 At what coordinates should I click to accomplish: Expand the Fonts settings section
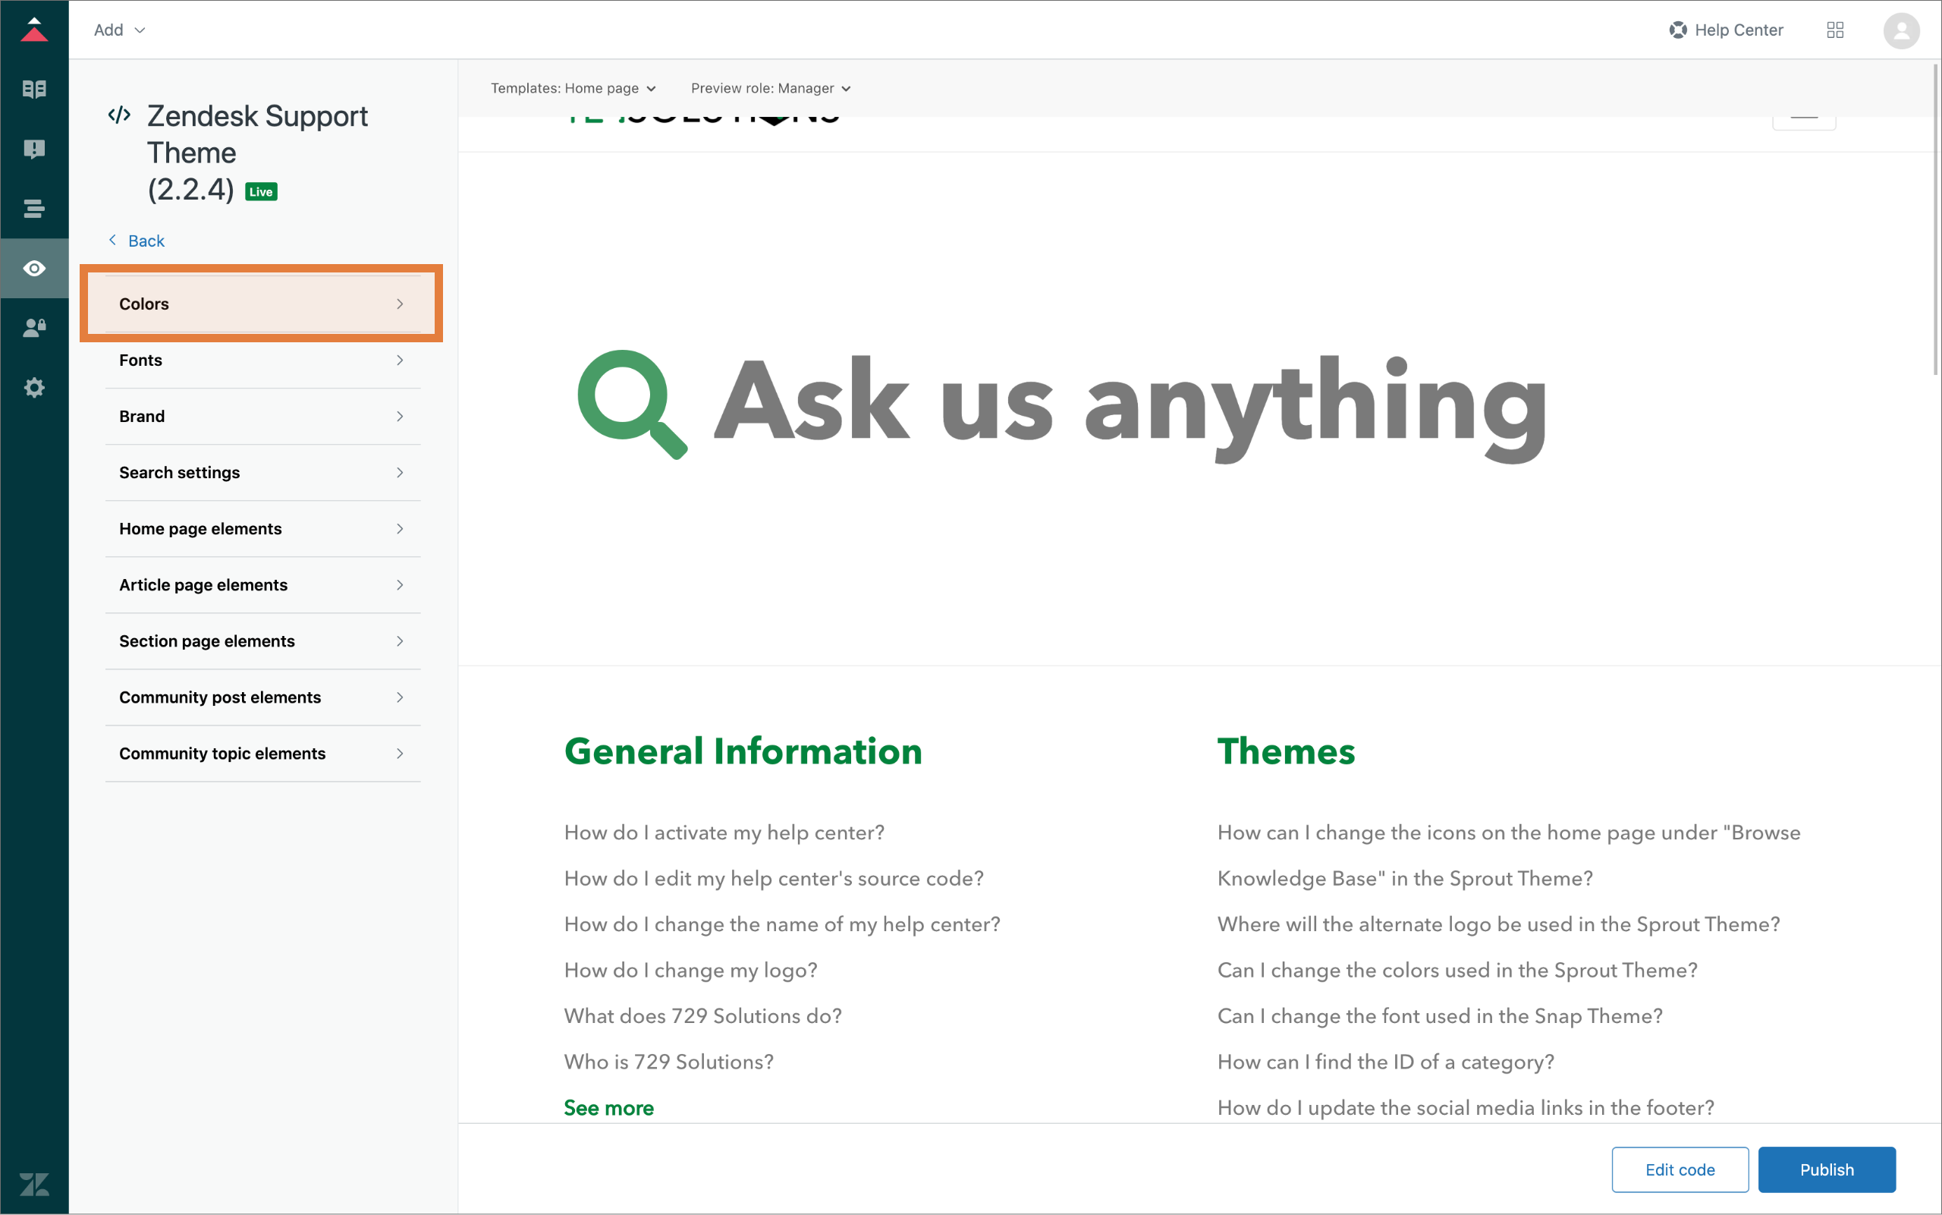262,360
